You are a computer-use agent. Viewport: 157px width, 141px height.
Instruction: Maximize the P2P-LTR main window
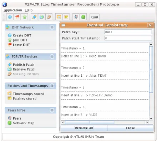[x=145, y=5]
